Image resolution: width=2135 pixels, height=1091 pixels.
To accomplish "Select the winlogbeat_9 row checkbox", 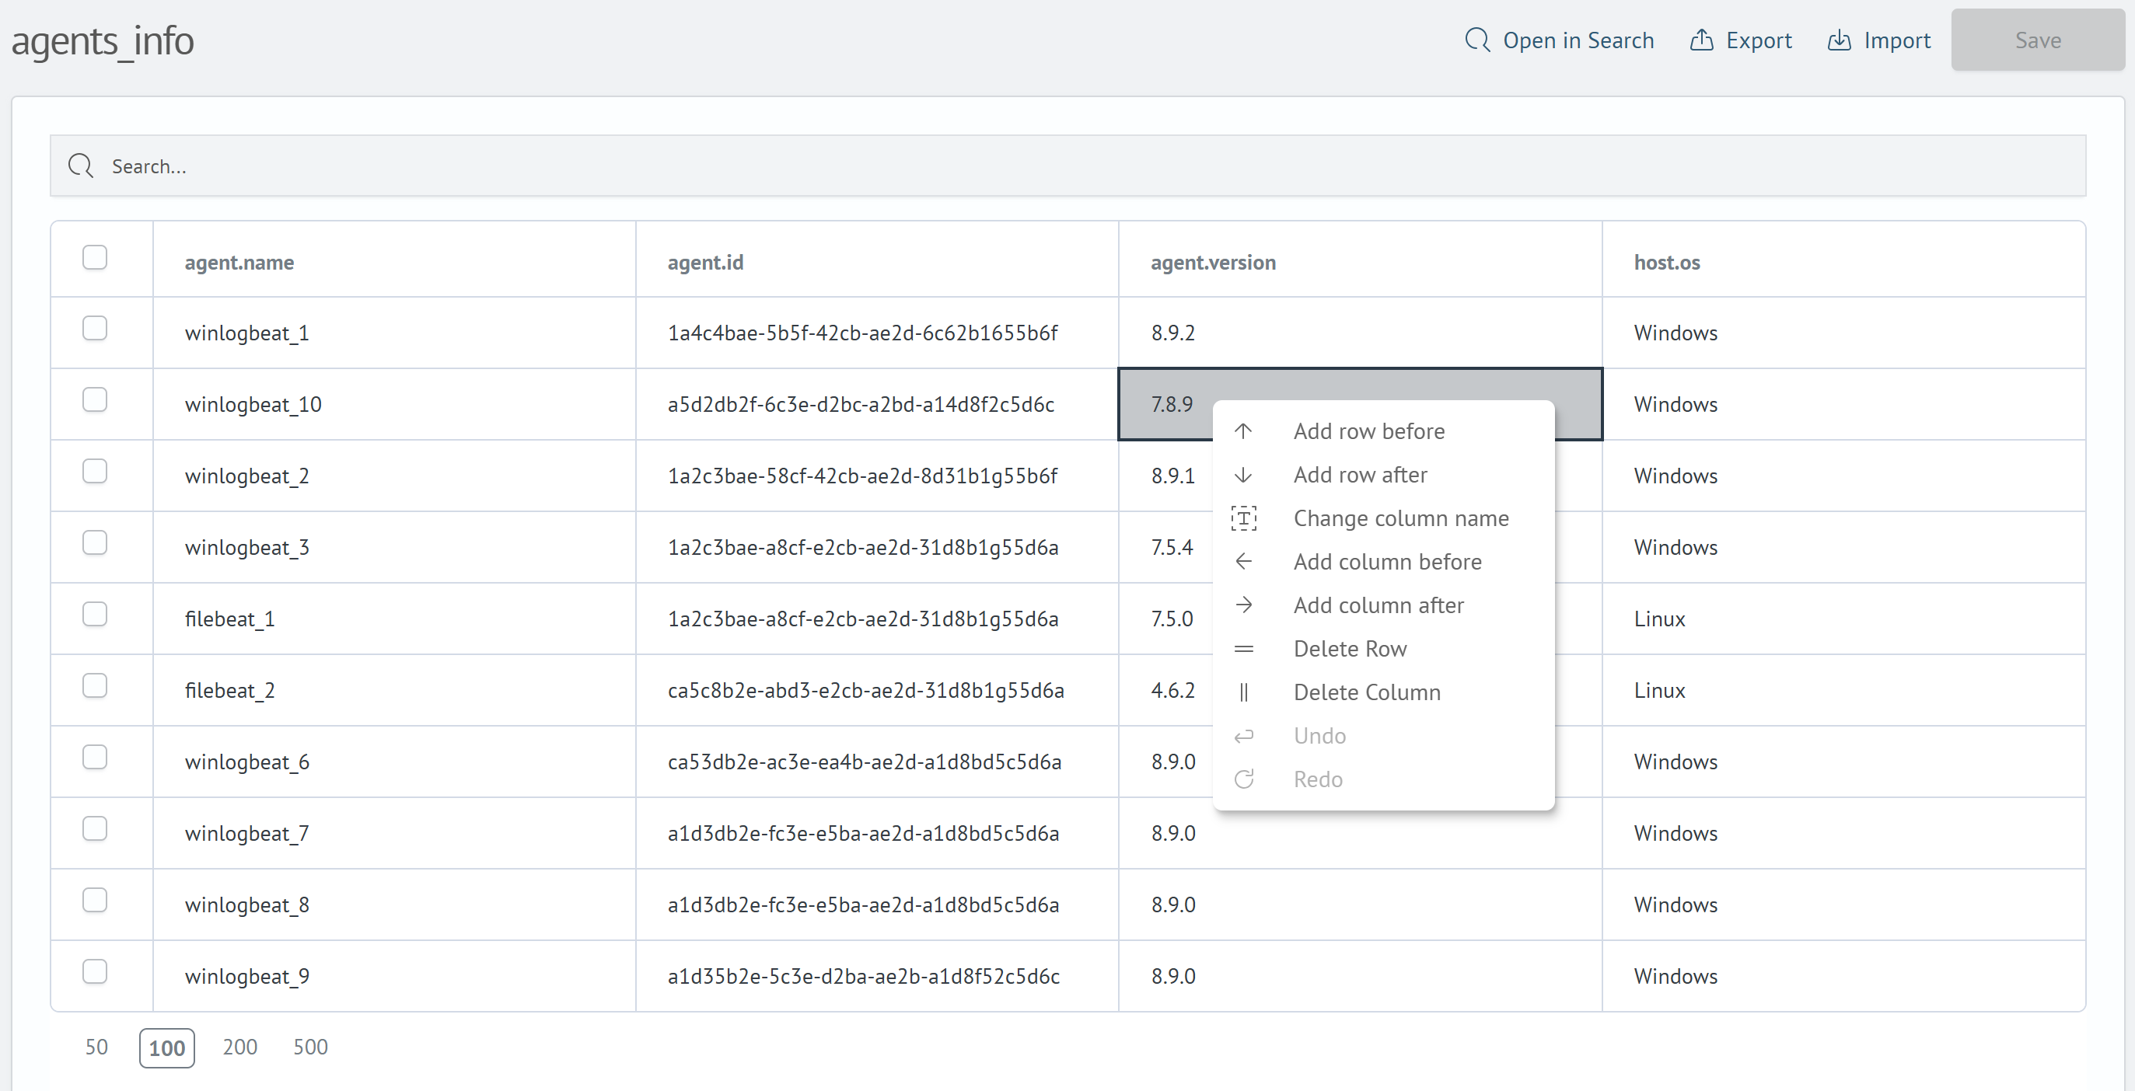I will (96, 971).
